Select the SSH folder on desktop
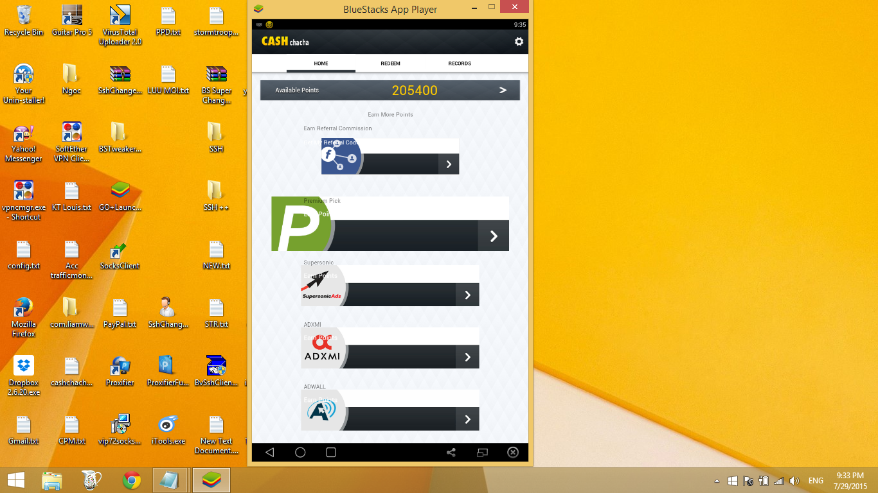 point(217,137)
